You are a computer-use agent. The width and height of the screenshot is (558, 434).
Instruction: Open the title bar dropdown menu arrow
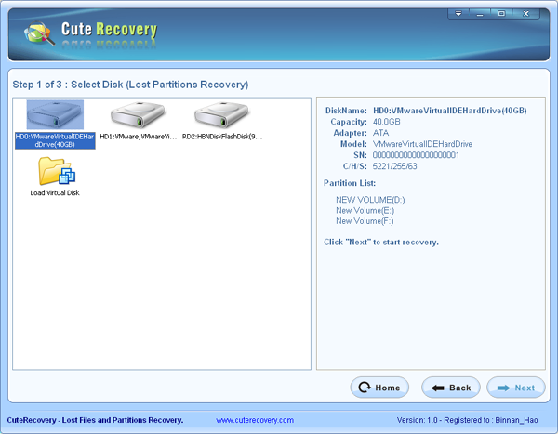pyautogui.click(x=458, y=14)
